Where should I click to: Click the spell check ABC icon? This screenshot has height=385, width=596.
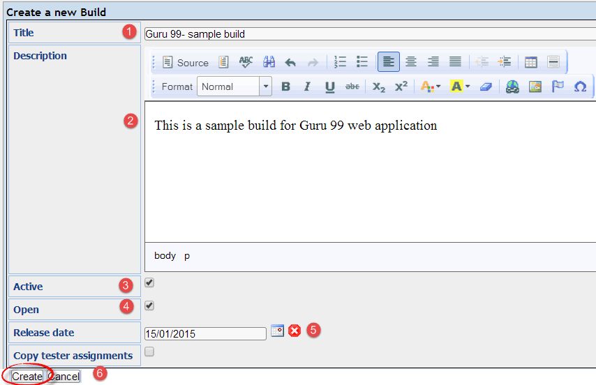click(x=246, y=62)
